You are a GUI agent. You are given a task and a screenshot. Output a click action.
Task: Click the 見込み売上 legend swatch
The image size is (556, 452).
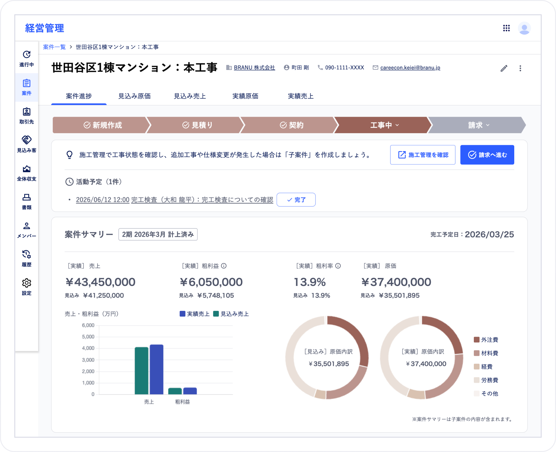(216, 314)
